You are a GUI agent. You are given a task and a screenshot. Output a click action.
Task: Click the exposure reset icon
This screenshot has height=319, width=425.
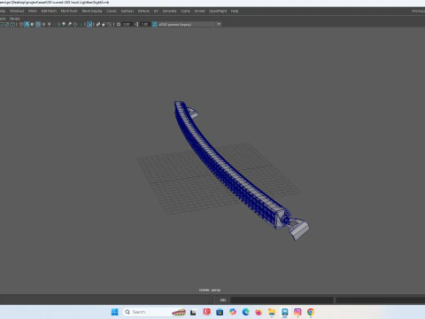pyautogui.click(x=119, y=24)
